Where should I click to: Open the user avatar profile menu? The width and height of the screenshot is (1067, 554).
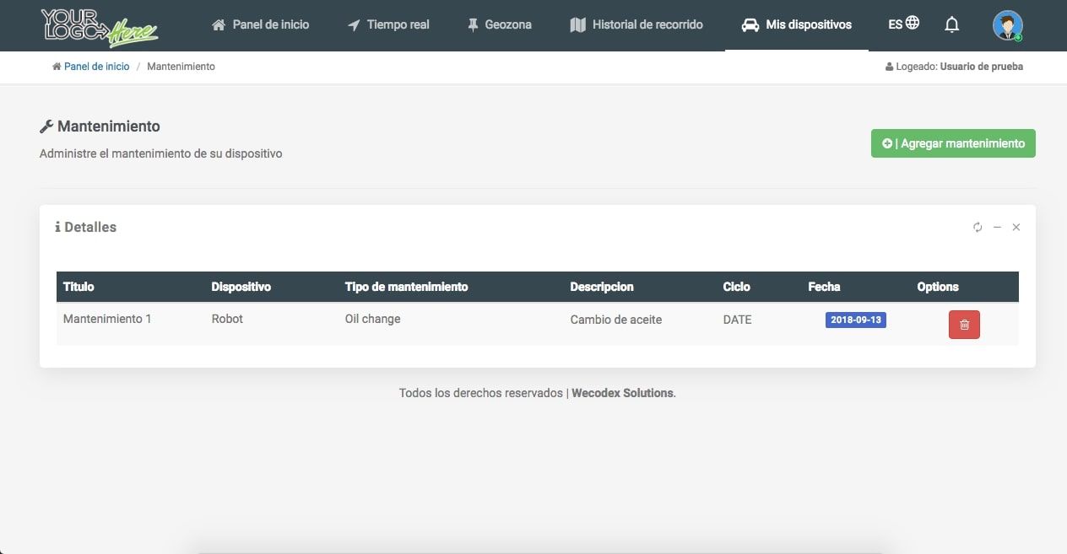pyautogui.click(x=1007, y=25)
